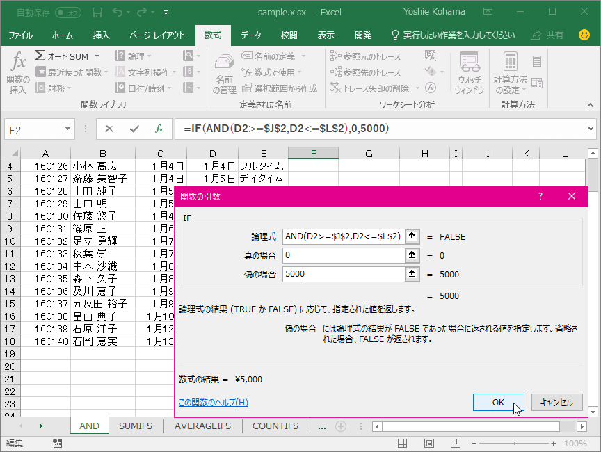Click the 共有 share button

(x=547, y=35)
